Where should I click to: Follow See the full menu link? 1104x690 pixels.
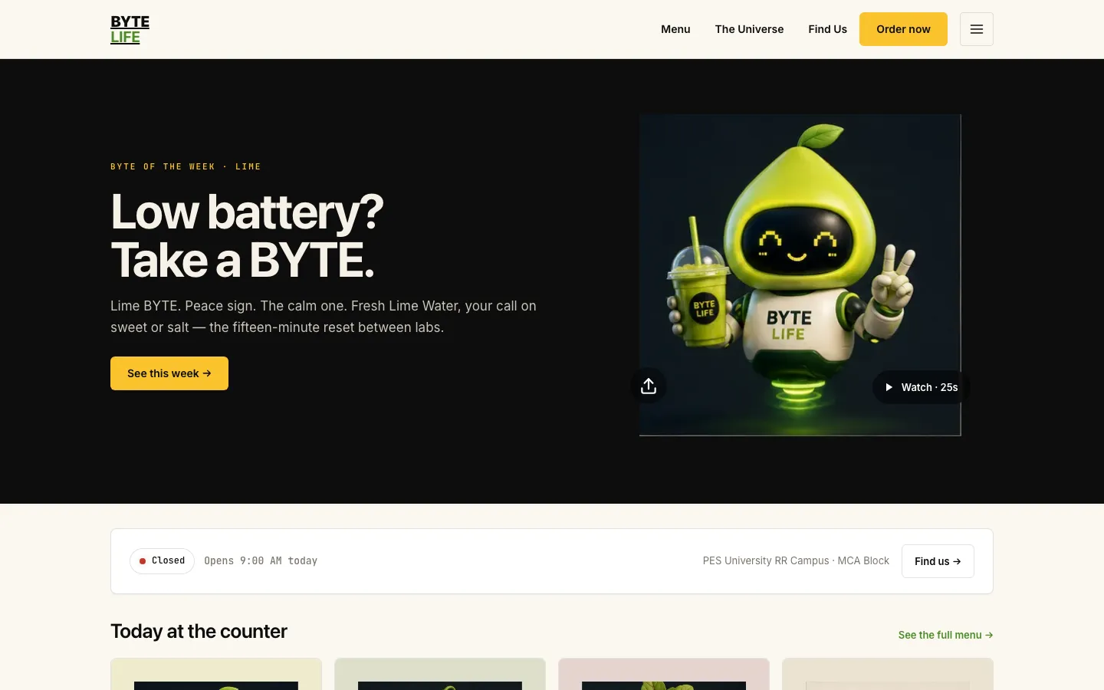[x=946, y=635]
